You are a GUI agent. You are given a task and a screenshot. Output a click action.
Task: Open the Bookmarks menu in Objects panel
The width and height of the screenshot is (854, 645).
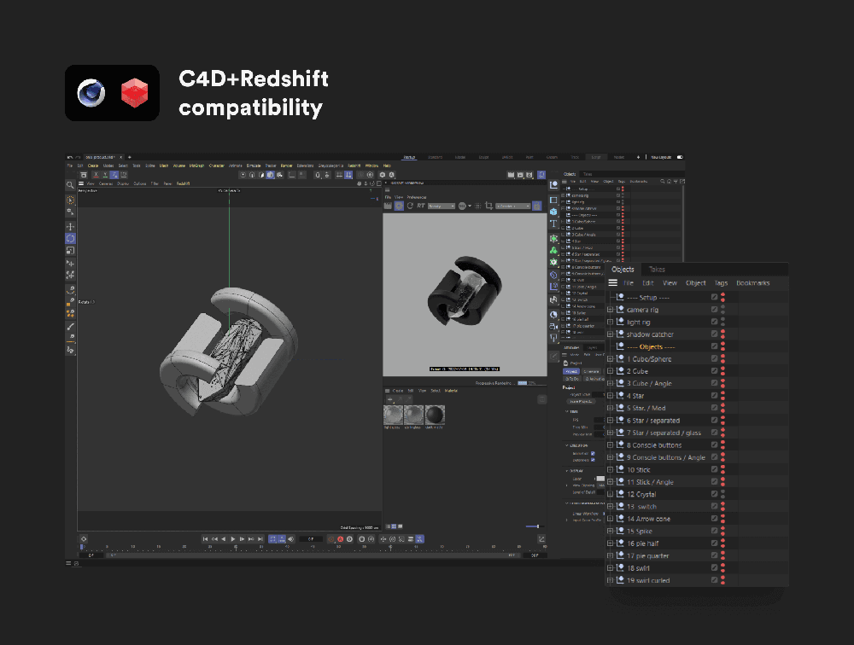tap(752, 282)
